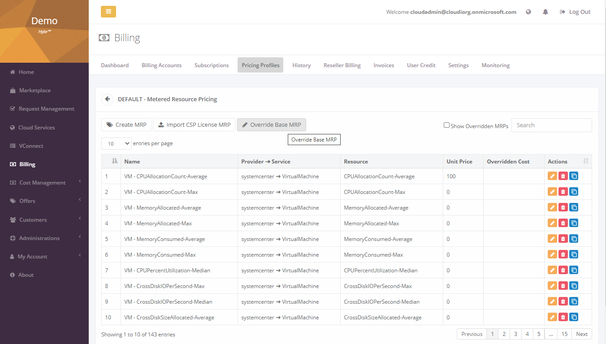Expand the Customers sidebar menu
The width and height of the screenshot is (606, 344).
click(44, 220)
